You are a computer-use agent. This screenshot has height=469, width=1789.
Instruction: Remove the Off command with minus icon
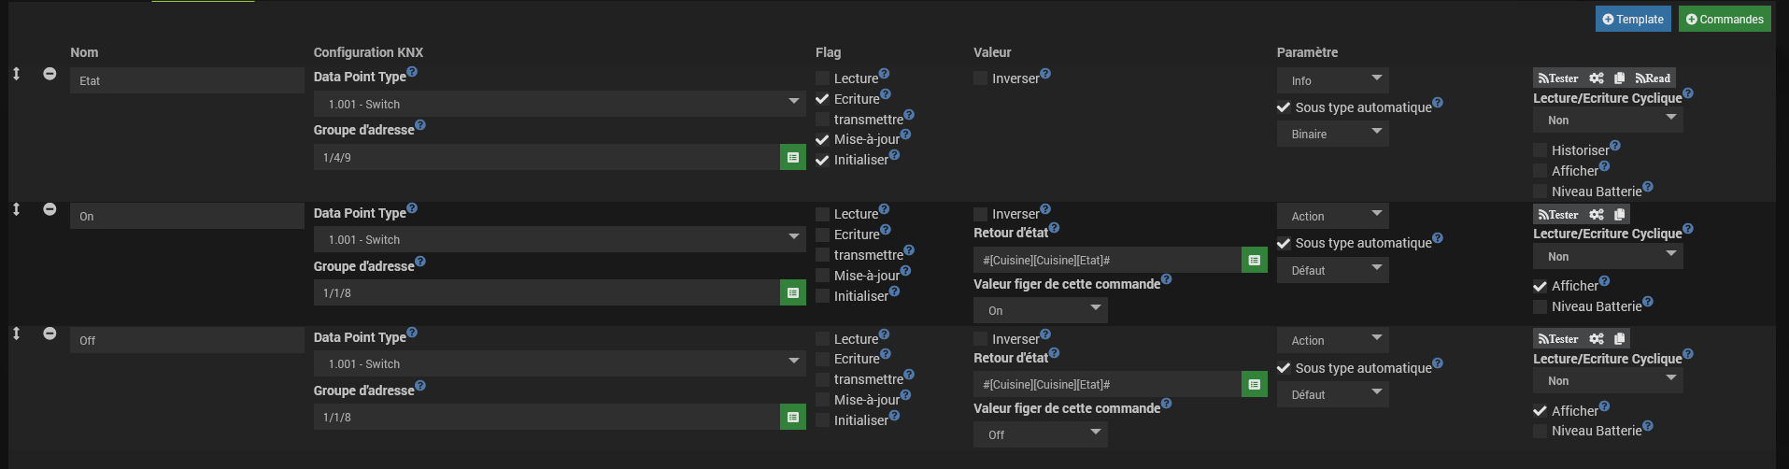coord(50,334)
